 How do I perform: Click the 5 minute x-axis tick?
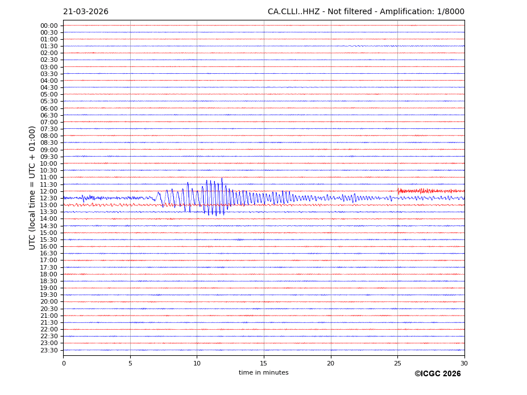(x=130, y=363)
